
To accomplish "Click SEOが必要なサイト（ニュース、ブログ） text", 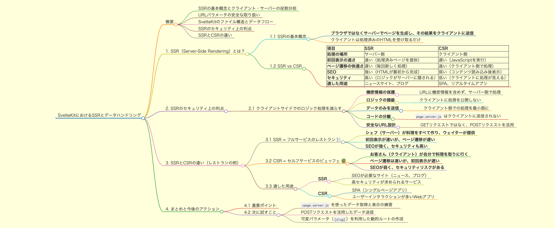I will coord(390,176).
